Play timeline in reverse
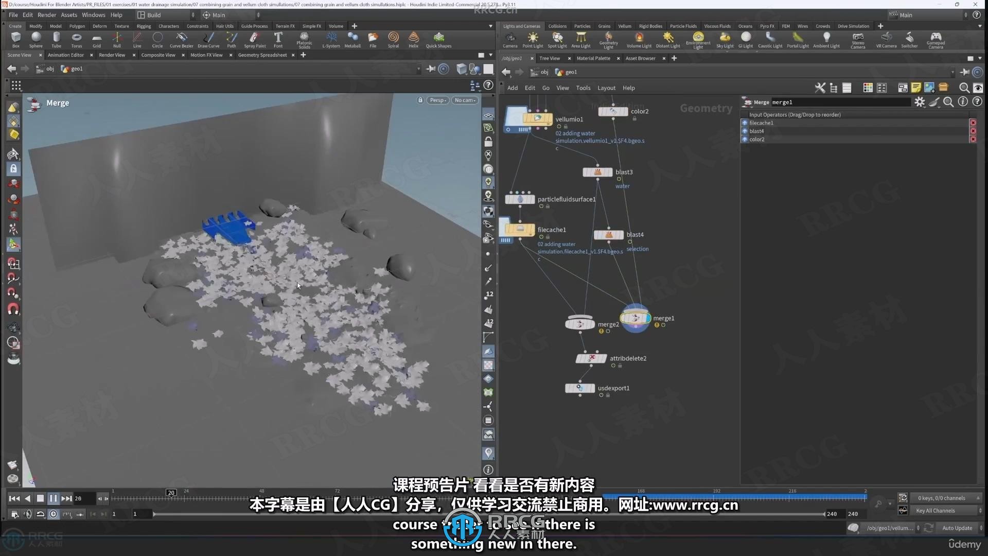Screen dimensions: 988x556 tap(28, 498)
